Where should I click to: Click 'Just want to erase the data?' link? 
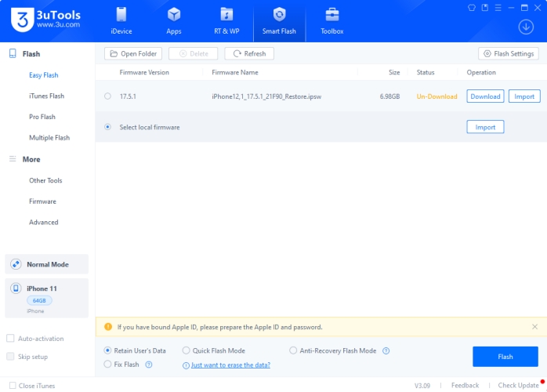pyautogui.click(x=230, y=365)
